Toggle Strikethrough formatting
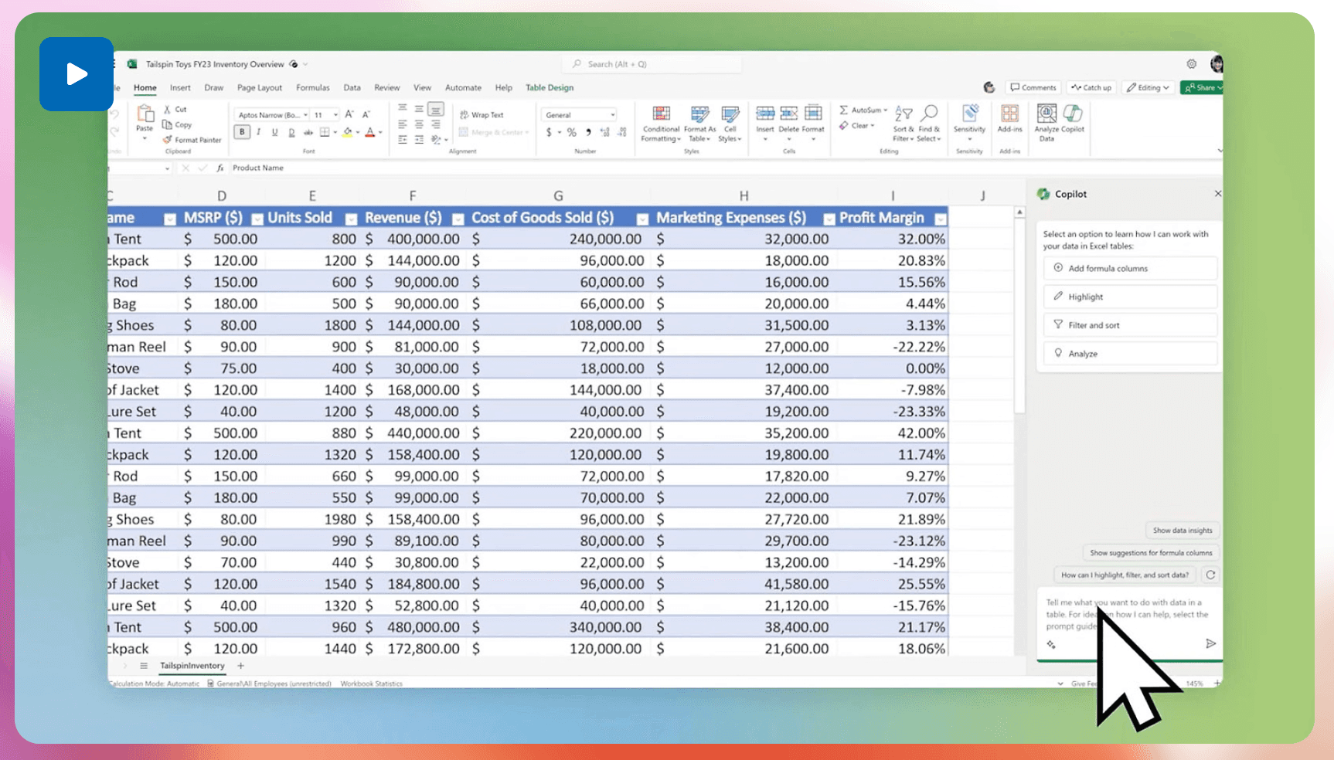Viewport: 1334px width, 760px height. point(308,132)
